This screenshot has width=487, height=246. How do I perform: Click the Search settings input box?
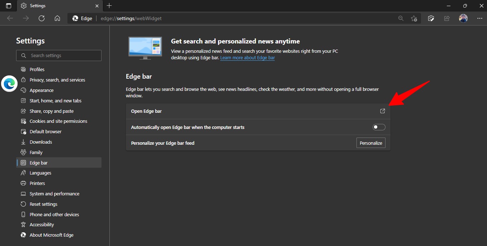(59, 56)
